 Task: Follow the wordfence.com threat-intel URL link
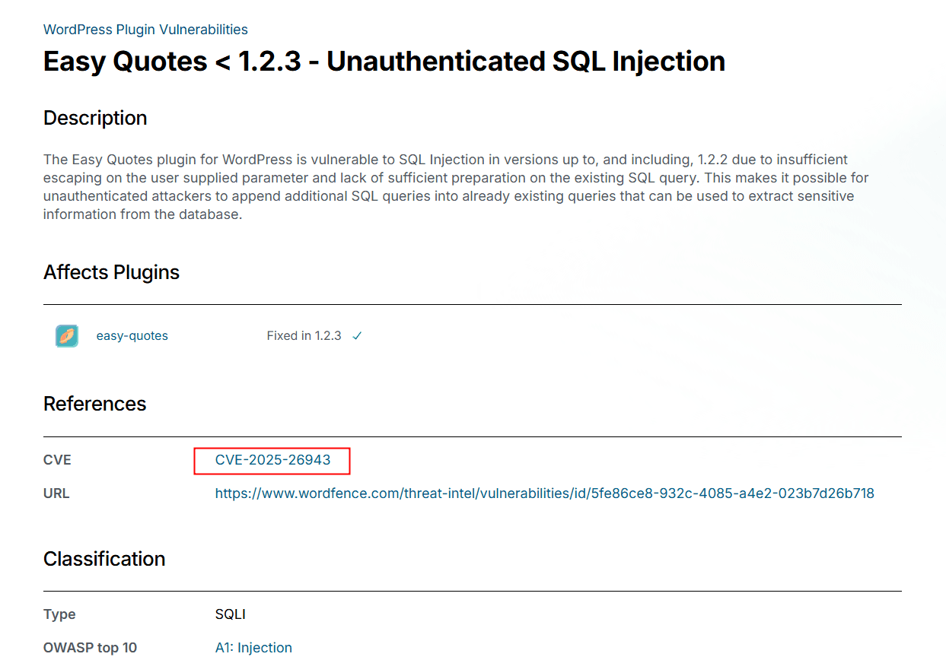coord(544,493)
